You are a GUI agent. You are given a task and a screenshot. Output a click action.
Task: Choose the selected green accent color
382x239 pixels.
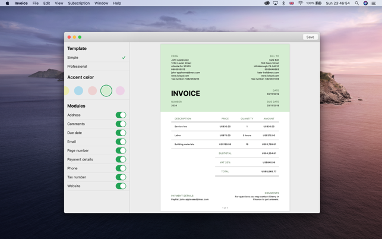point(106,91)
